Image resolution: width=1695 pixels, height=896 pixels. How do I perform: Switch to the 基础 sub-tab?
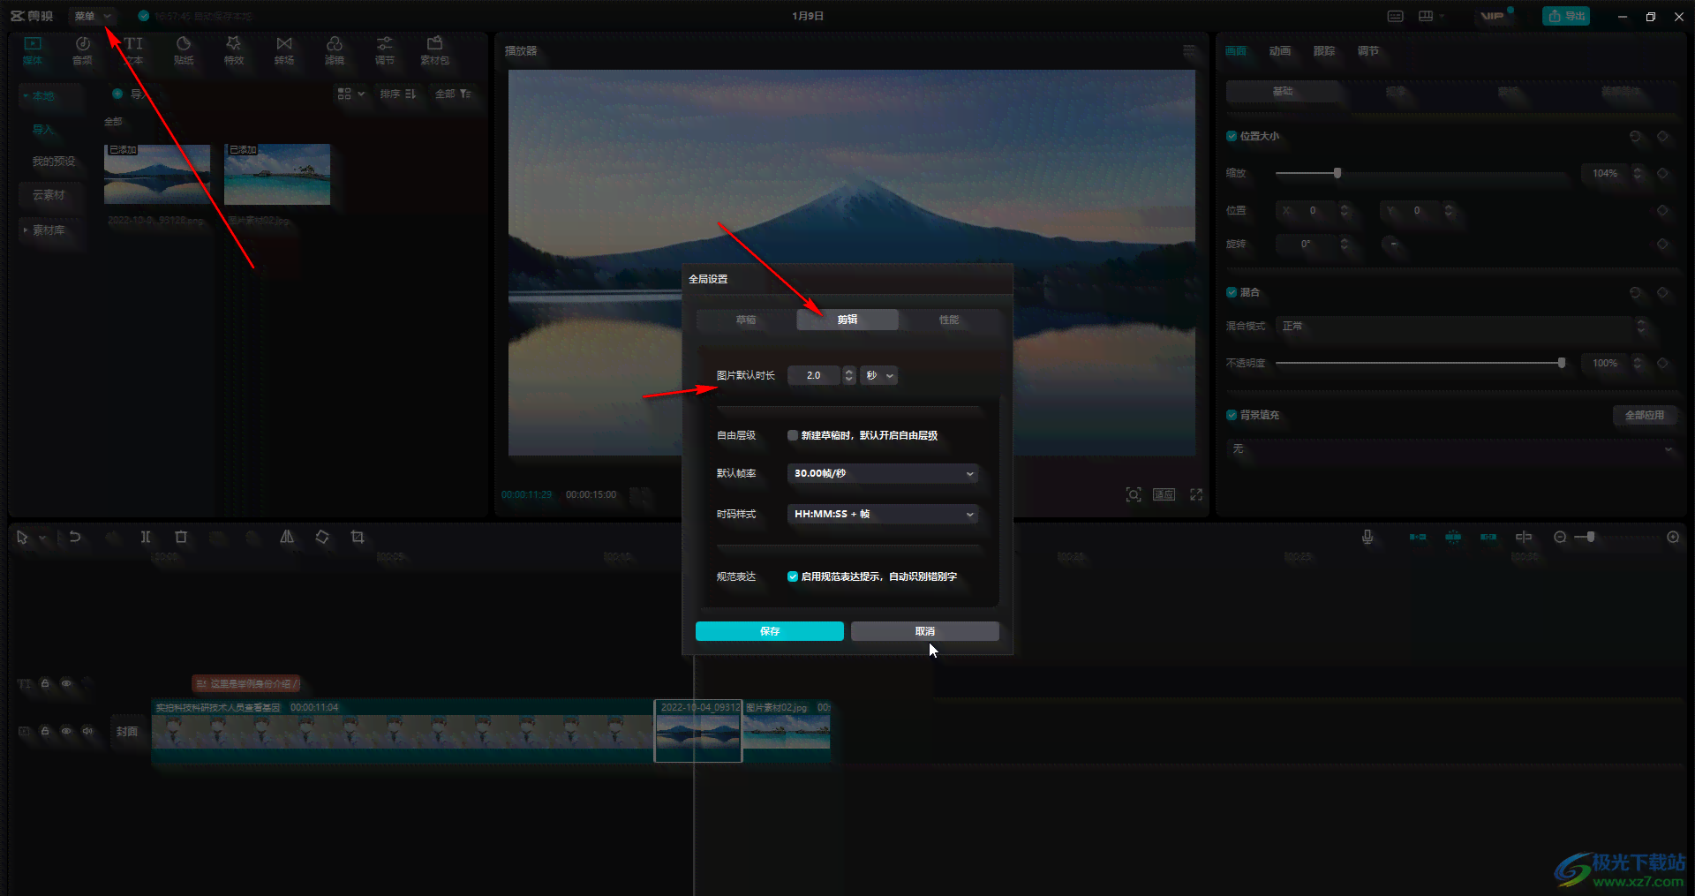point(1283,91)
